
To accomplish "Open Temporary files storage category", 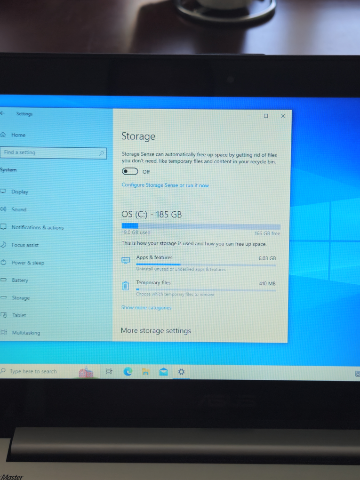I will coord(199,288).
